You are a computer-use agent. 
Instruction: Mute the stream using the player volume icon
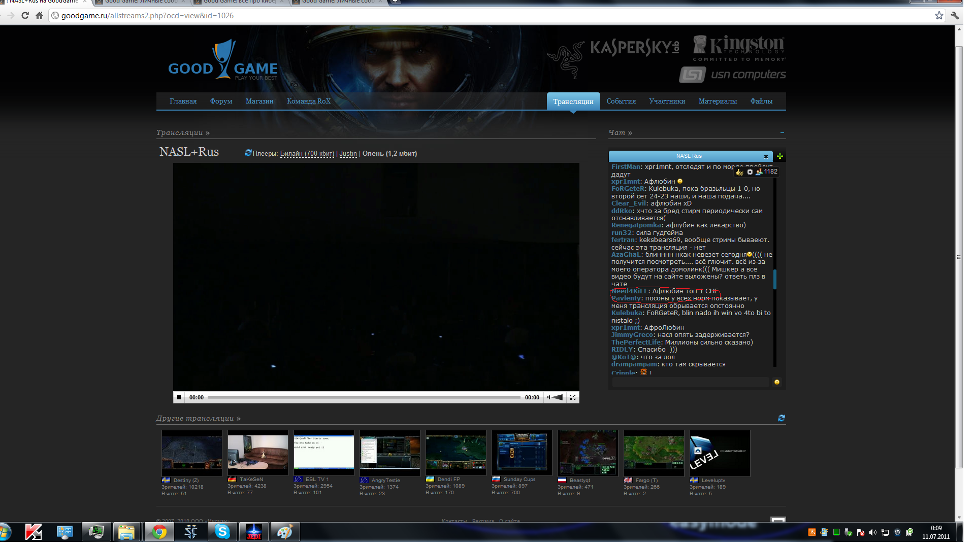[x=548, y=397]
